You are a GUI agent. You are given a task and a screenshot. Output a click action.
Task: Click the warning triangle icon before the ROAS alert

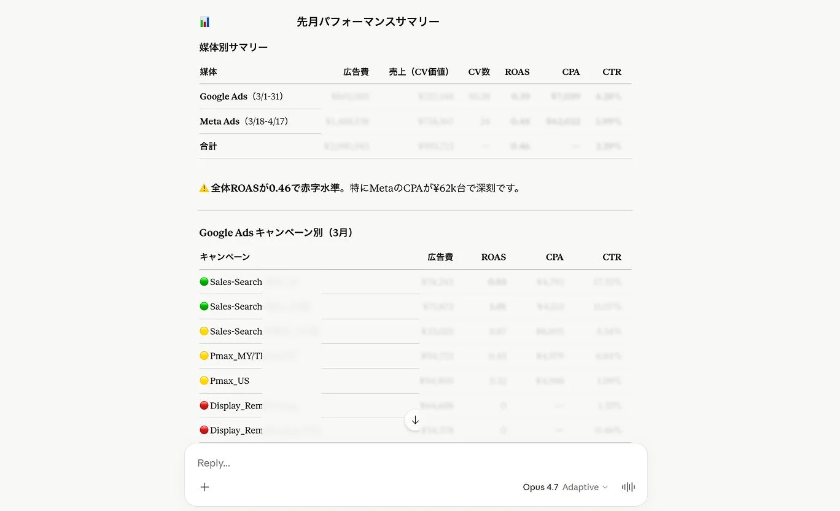click(x=203, y=188)
